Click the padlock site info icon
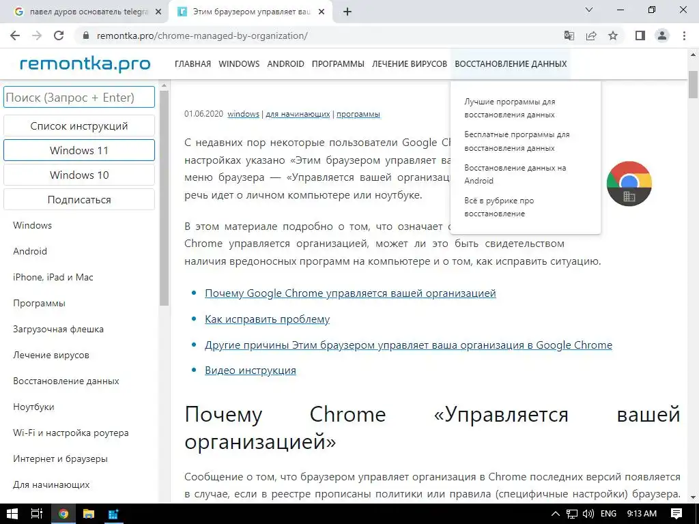The height and width of the screenshot is (524, 699). [86, 35]
